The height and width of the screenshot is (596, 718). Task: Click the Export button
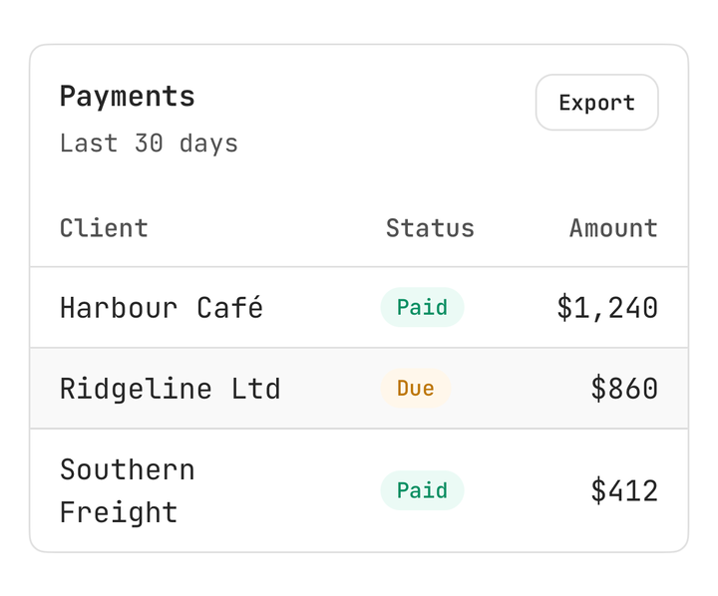[x=596, y=103]
